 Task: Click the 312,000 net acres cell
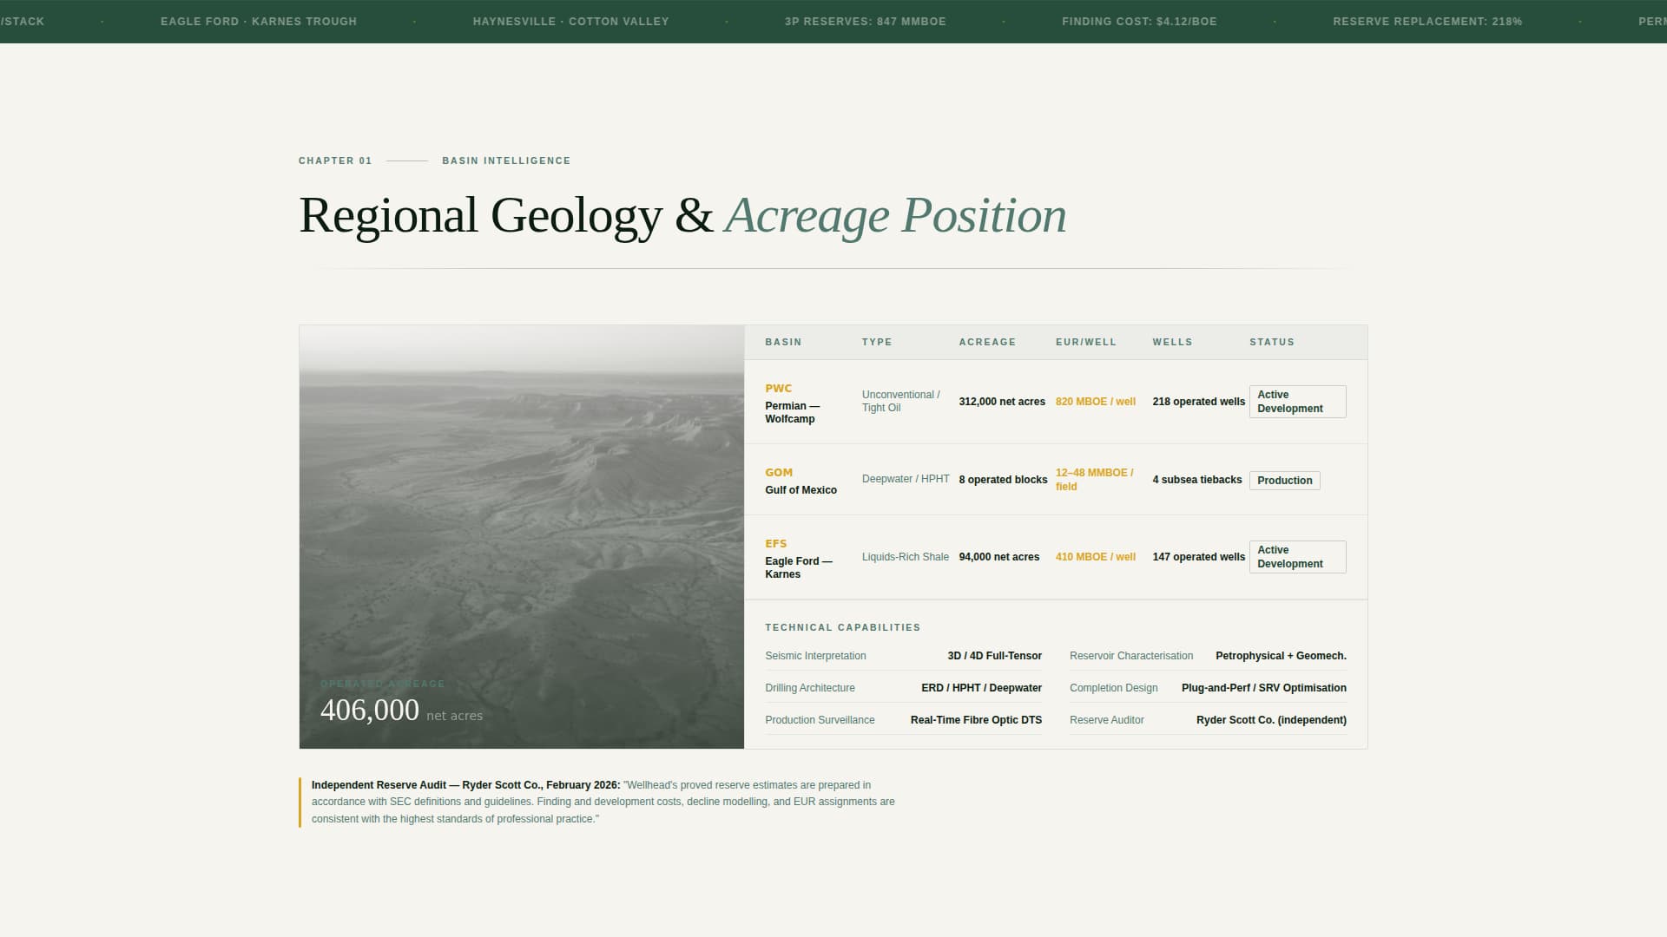tap(1002, 402)
